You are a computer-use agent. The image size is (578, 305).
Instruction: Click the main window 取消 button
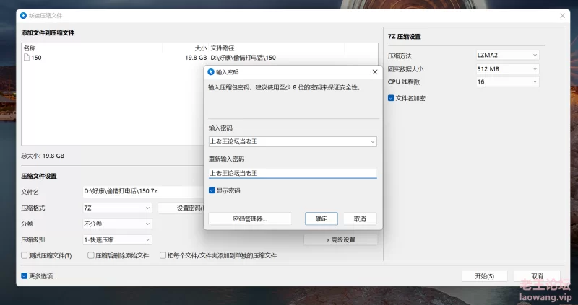(537, 276)
